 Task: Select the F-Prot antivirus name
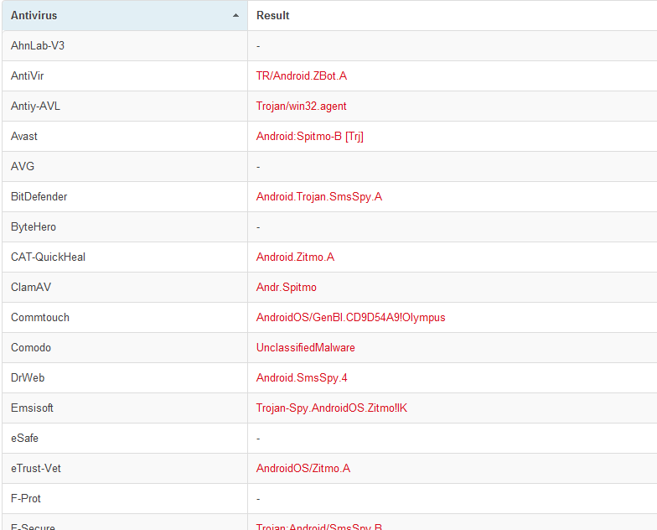(26, 498)
